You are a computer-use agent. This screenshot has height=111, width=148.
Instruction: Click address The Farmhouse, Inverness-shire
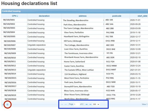point(78,53)
